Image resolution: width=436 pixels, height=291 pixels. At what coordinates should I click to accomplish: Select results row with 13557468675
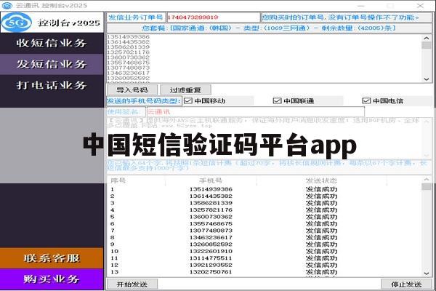[265, 223]
